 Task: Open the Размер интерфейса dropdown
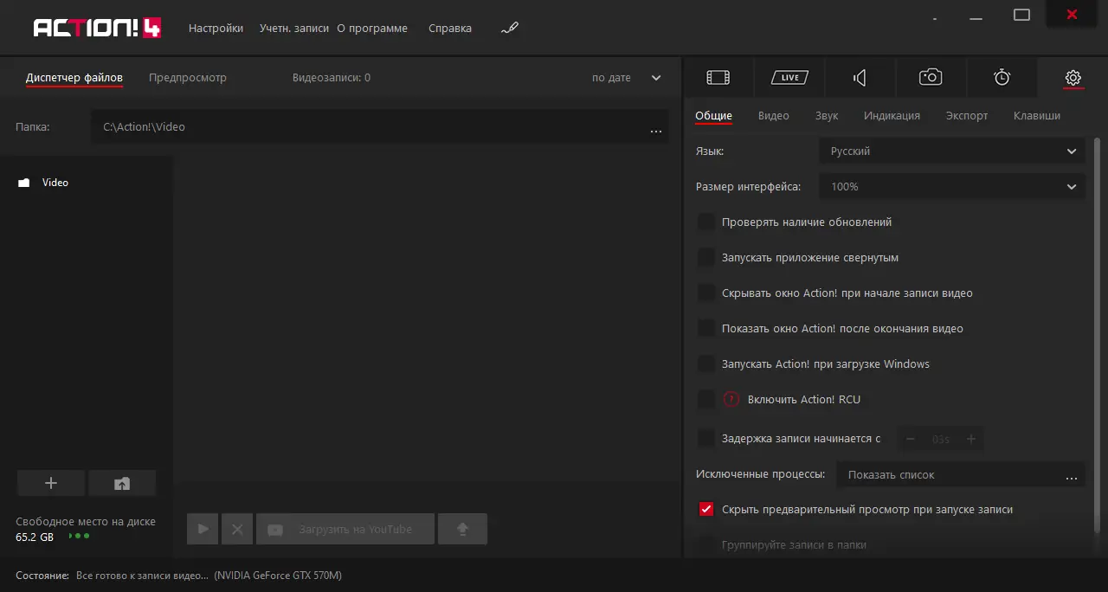952,187
